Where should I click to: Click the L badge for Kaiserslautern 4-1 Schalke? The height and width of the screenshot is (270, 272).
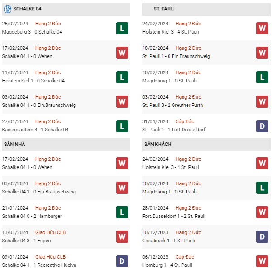(122, 126)
